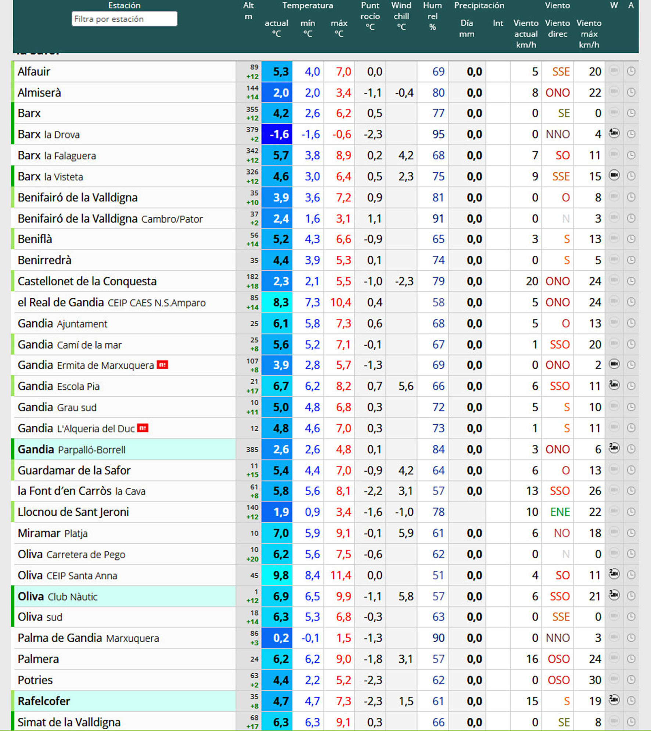Sort by 'Punt rocío °C' column header
Viewport: 651px width, 731px height.
click(370, 16)
